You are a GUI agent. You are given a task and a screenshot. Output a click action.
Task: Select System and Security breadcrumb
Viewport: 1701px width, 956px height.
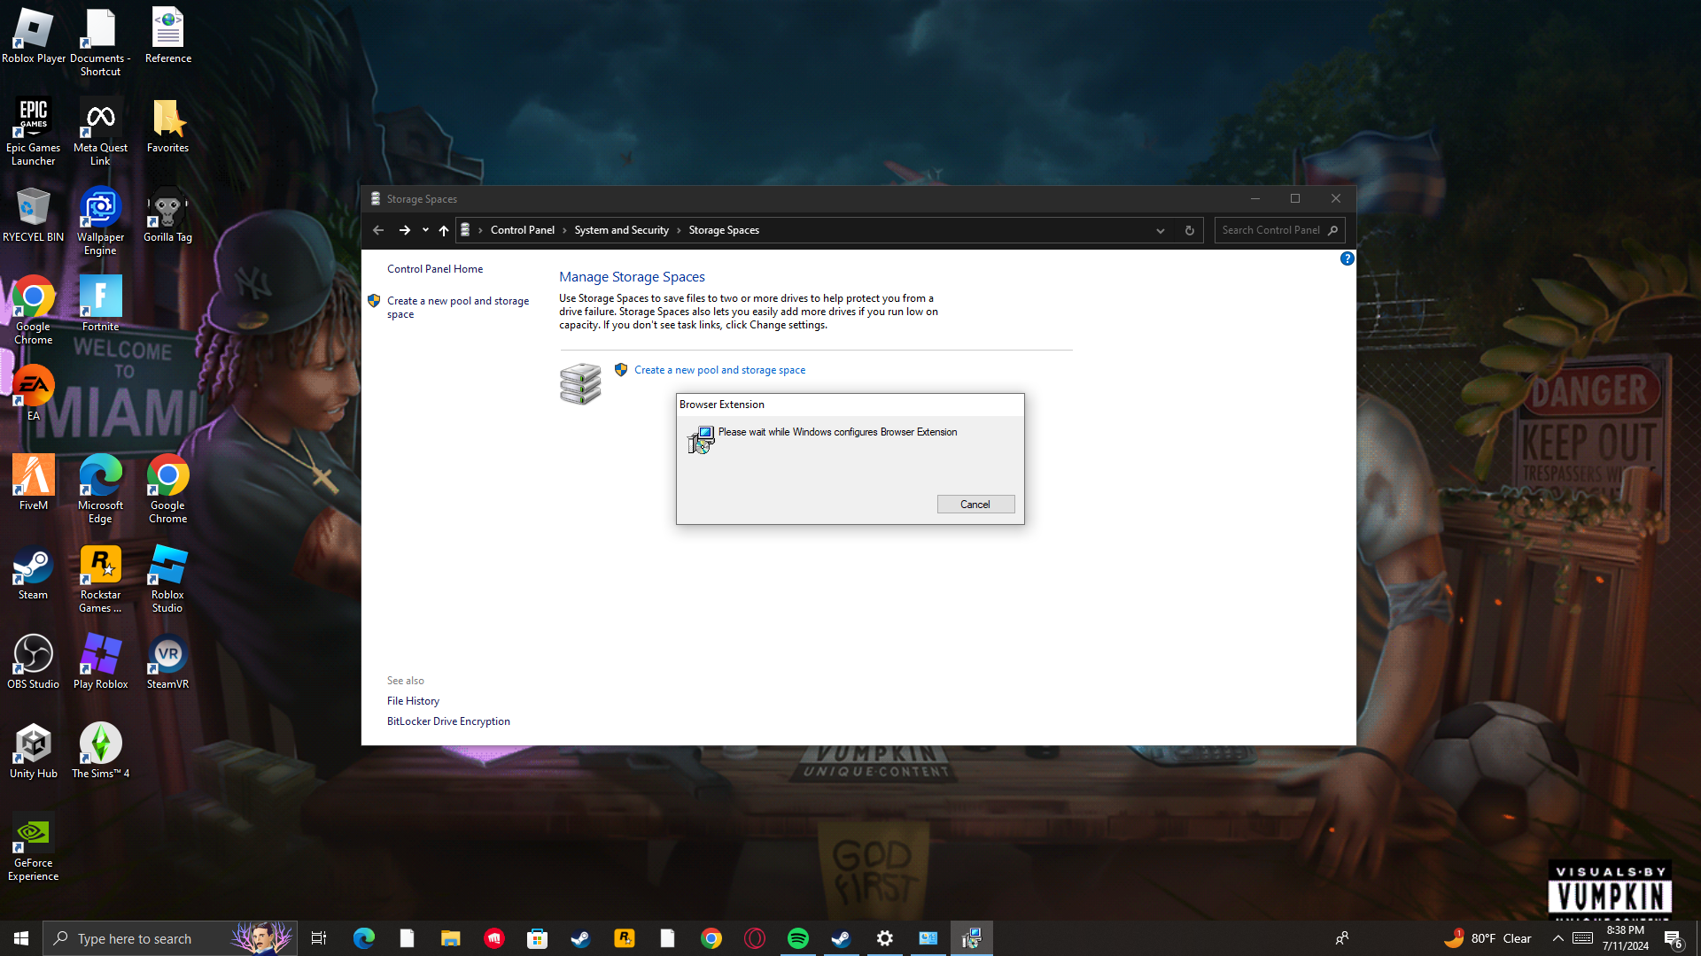tap(621, 230)
